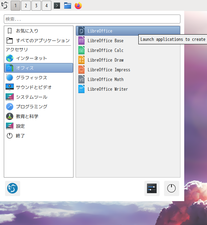207x225 pixels.
Task: Launch LibreOffice Calc
Action: (128, 51)
